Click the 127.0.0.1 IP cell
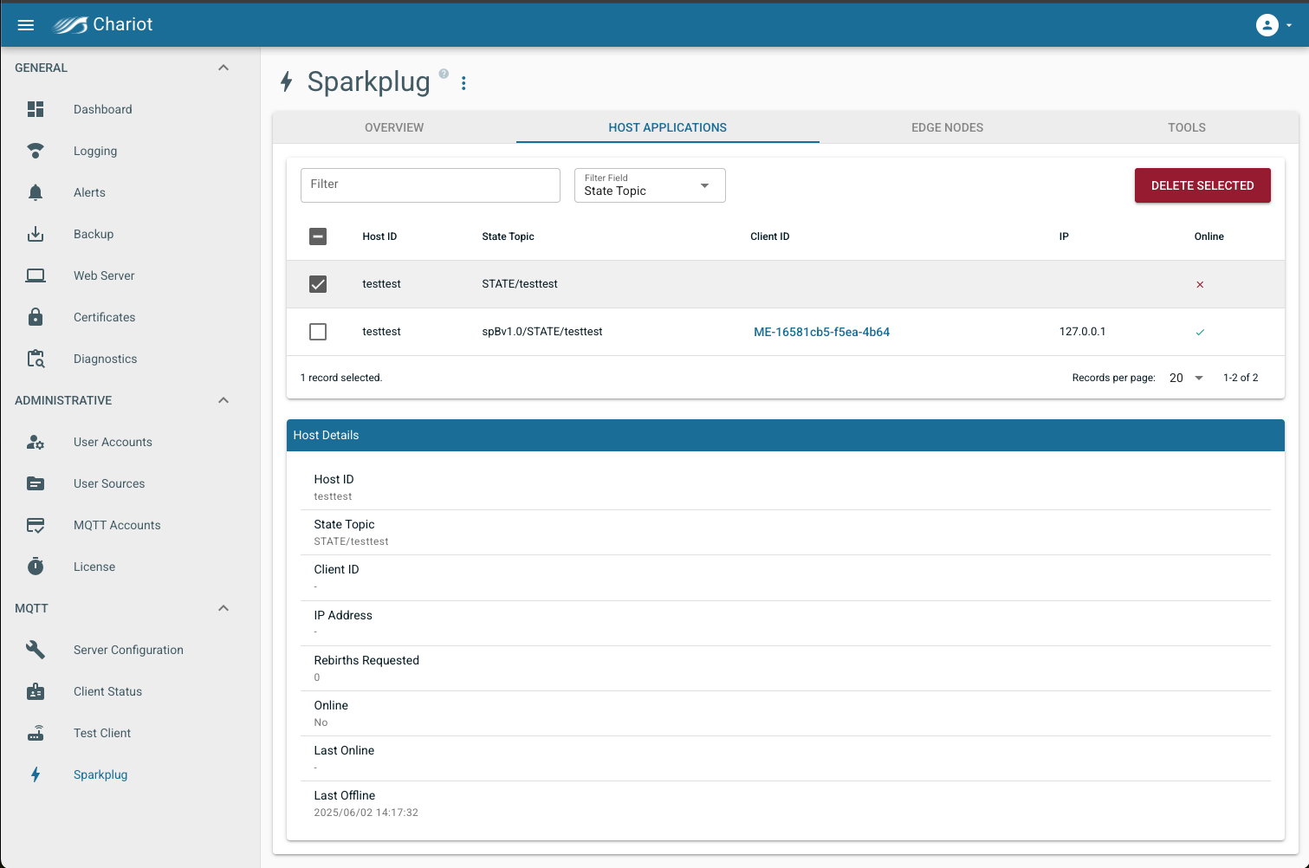 pyautogui.click(x=1082, y=332)
